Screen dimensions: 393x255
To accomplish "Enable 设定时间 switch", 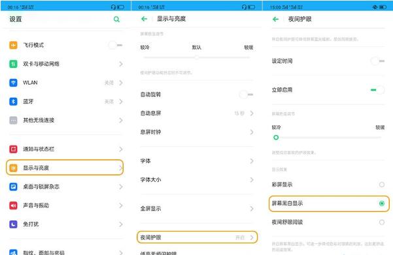I will pyautogui.click(x=377, y=61).
